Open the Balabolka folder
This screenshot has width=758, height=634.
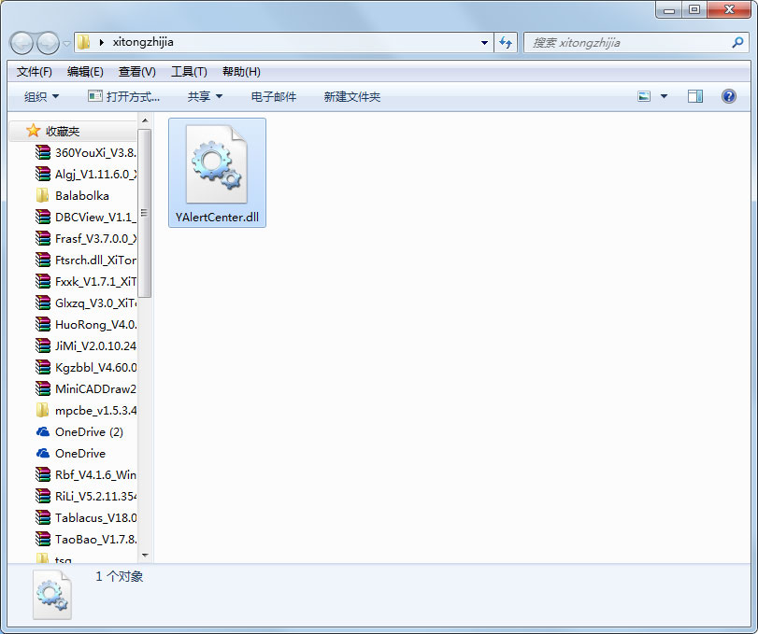pos(73,195)
